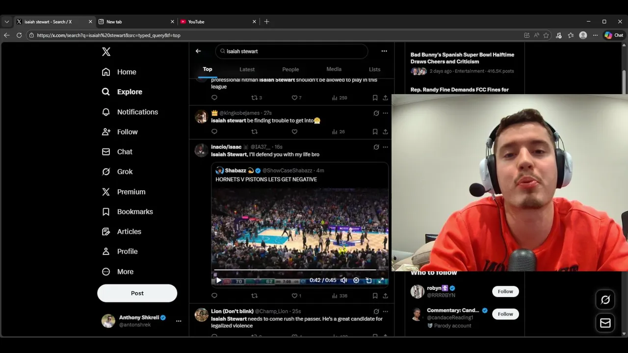Repost the inacio/isaac post
628x353 pixels.
tap(254, 296)
